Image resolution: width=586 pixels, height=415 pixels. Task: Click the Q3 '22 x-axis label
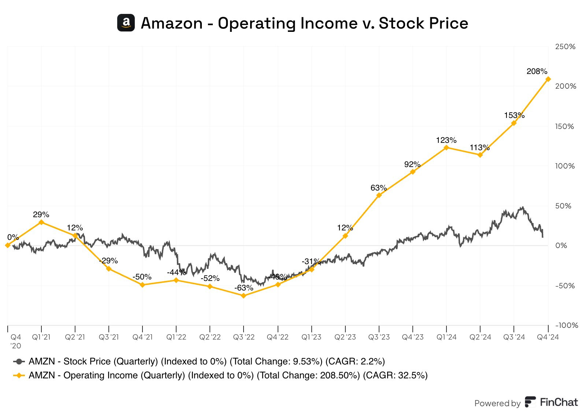point(244,337)
